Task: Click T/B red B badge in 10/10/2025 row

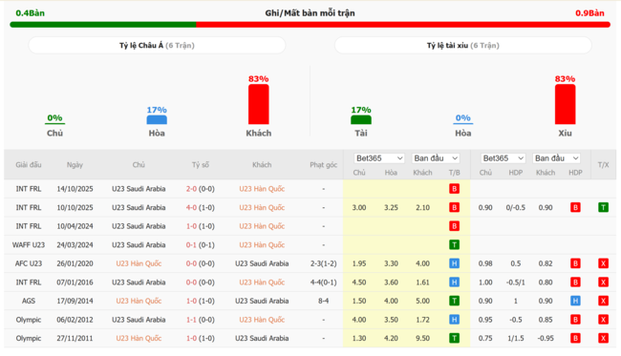Action: coord(454,207)
